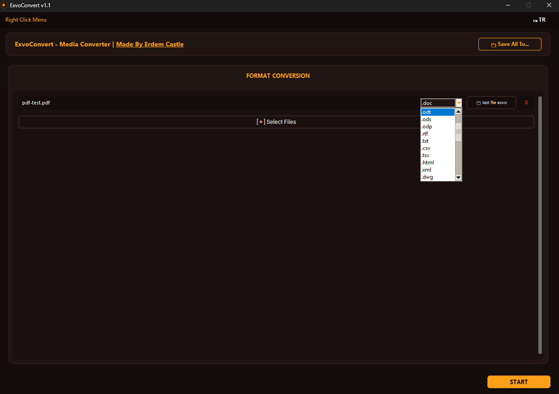
Task: Pick the .dwg output format
Action: [437, 177]
